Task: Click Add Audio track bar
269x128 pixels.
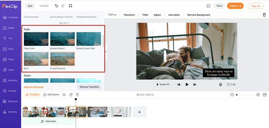Action: pos(48,121)
